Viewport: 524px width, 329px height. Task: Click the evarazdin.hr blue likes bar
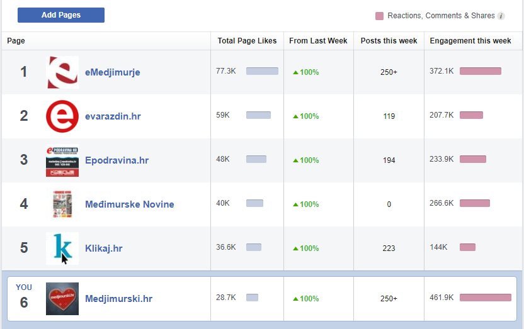[x=258, y=115]
